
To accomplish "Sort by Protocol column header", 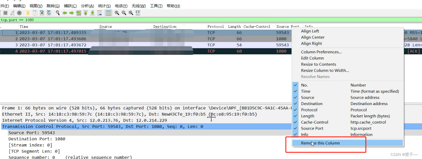I will pos(216,27).
